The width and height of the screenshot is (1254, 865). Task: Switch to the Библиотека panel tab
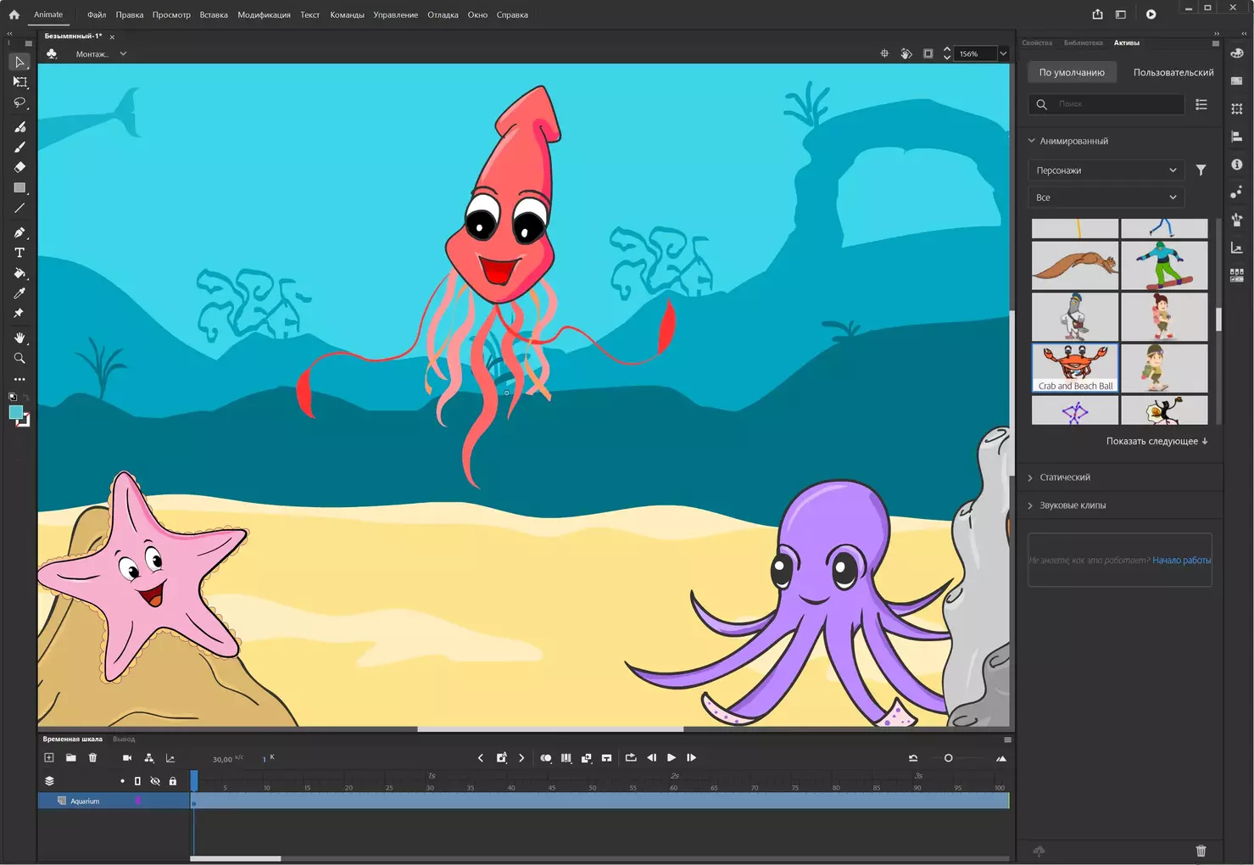(1083, 42)
